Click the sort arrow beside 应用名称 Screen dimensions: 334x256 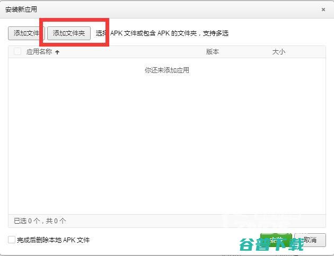coord(57,52)
